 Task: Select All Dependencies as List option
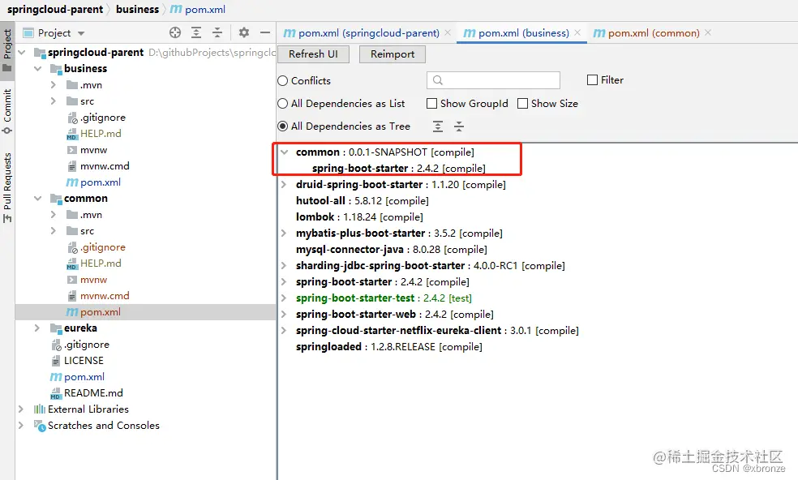point(282,103)
